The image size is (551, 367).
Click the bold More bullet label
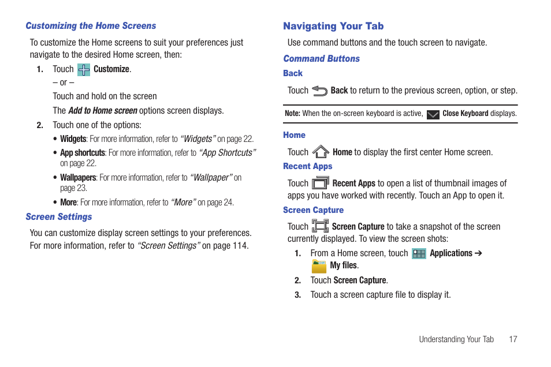coord(68,203)
